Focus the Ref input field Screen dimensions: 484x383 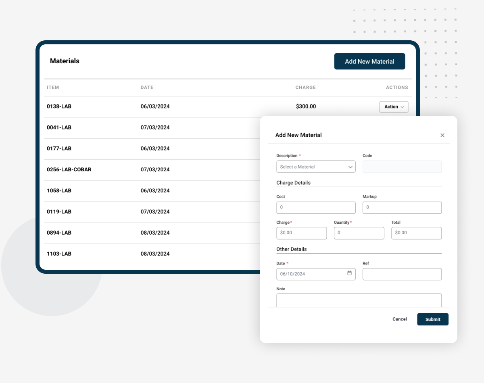point(402,274)
